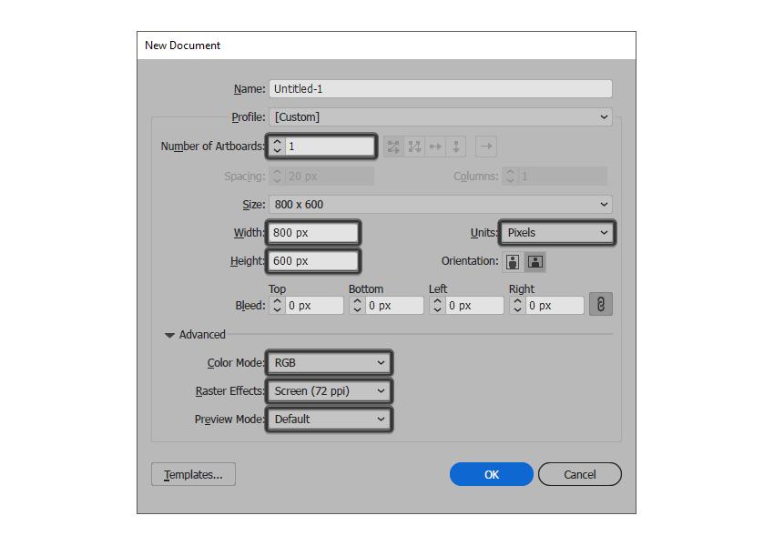Click the Change to Right-to-Left Layout arrow icon
774x546 pixels.
click(x=487, y=147)
